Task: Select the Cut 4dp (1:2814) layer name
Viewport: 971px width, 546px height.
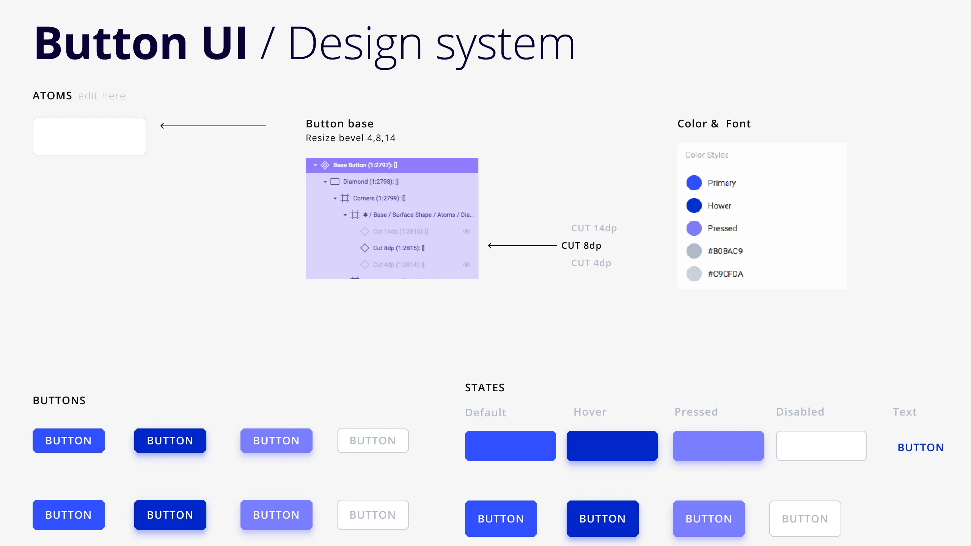Action: (399, 265)
